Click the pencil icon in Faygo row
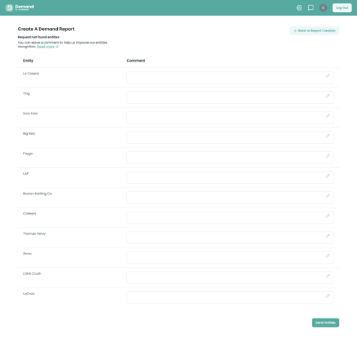Image resolution: width=357 pixels, height=338 pixels. [328, 156]
